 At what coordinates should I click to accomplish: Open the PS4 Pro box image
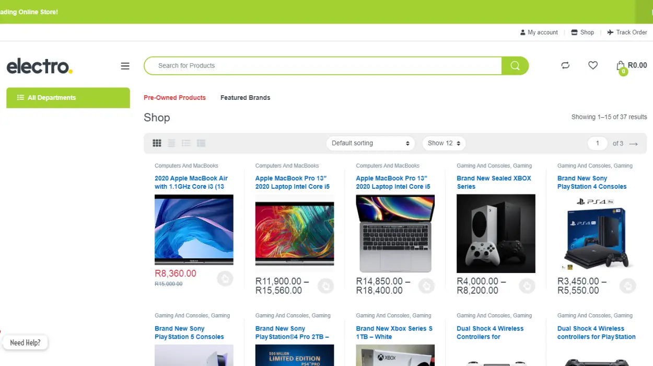(597, 234)
